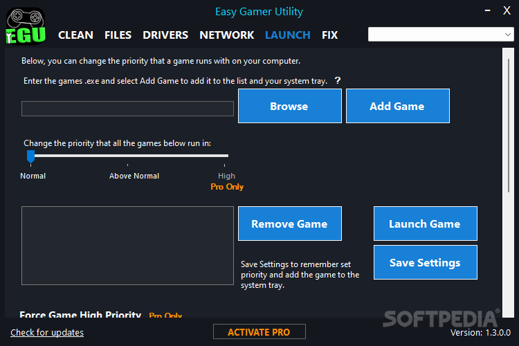Select the LAUNCH tab
The image size is (519, 346).
click(x=288, y=35)
